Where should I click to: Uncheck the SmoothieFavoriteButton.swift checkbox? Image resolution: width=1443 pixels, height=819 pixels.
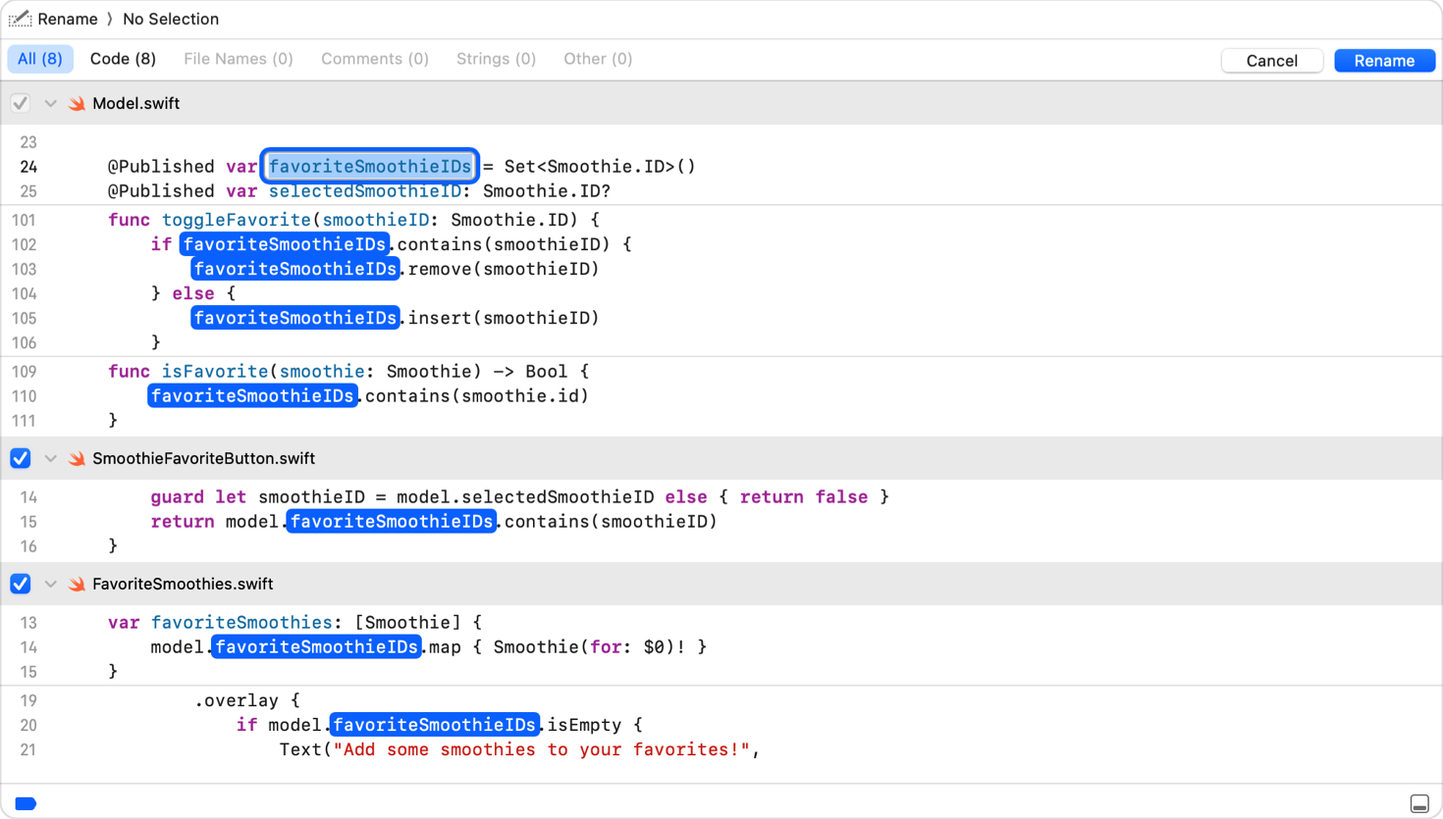tap(21, 458)
